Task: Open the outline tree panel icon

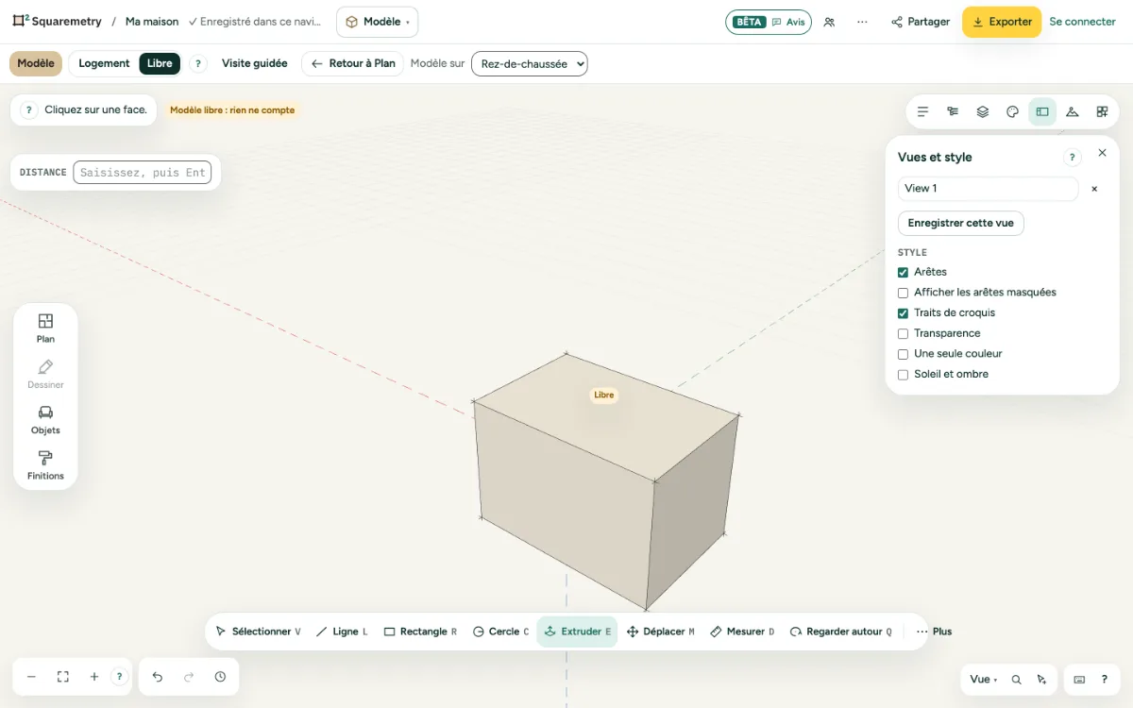Action: (953, 111)
